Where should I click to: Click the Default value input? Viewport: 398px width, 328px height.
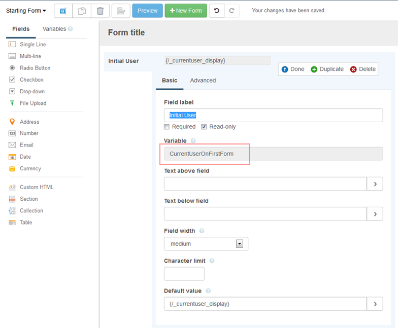point(265,304)
